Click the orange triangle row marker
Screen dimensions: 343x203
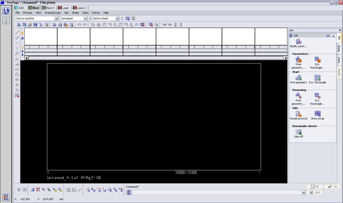tap(22, 48)
